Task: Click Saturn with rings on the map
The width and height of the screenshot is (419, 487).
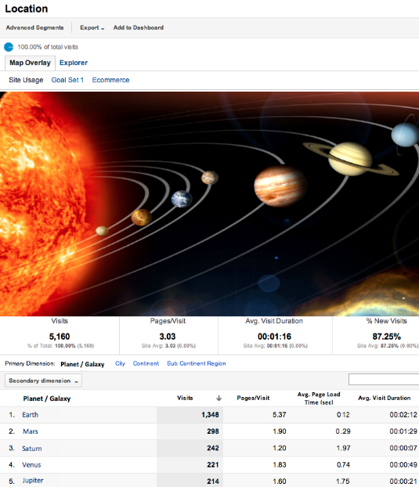Action: [x=351, y=159]
